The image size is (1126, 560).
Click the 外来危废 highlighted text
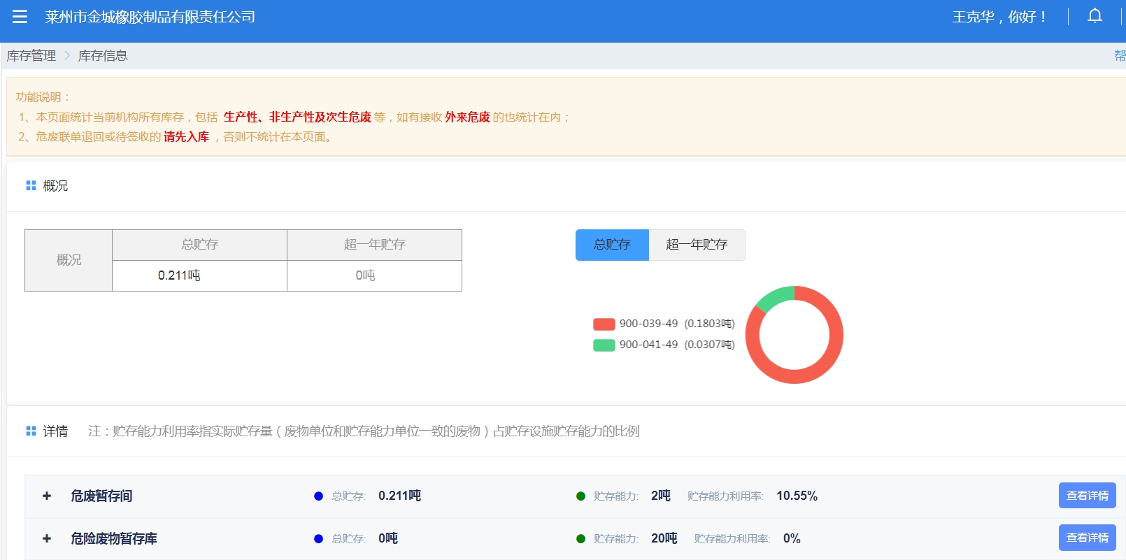(467, 117)
